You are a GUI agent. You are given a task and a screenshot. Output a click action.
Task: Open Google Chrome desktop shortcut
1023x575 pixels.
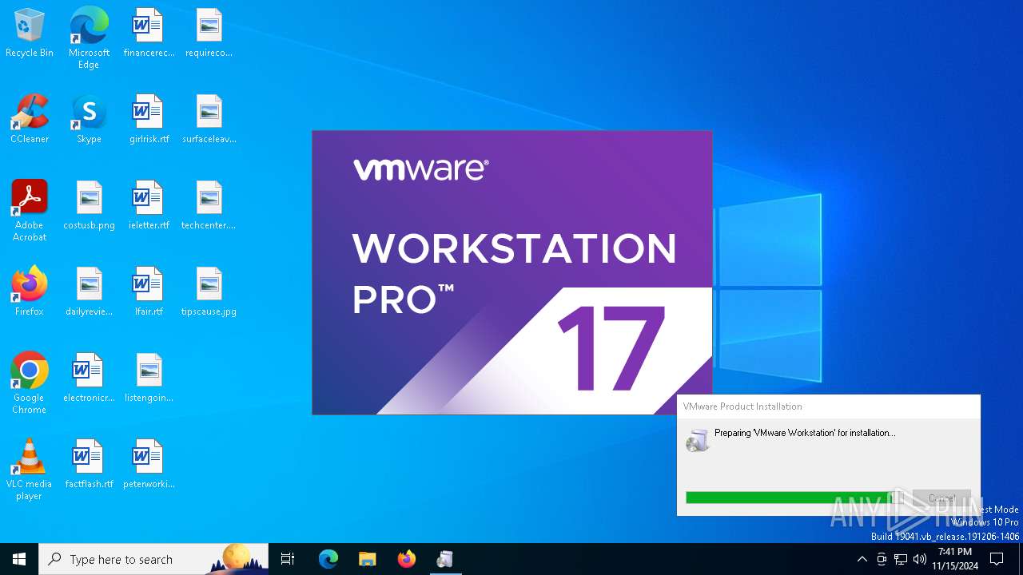(x=30, y=383)
